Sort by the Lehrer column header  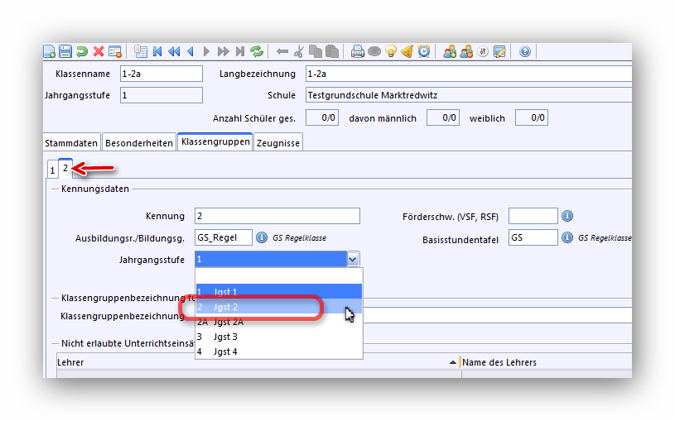point(258,362)
